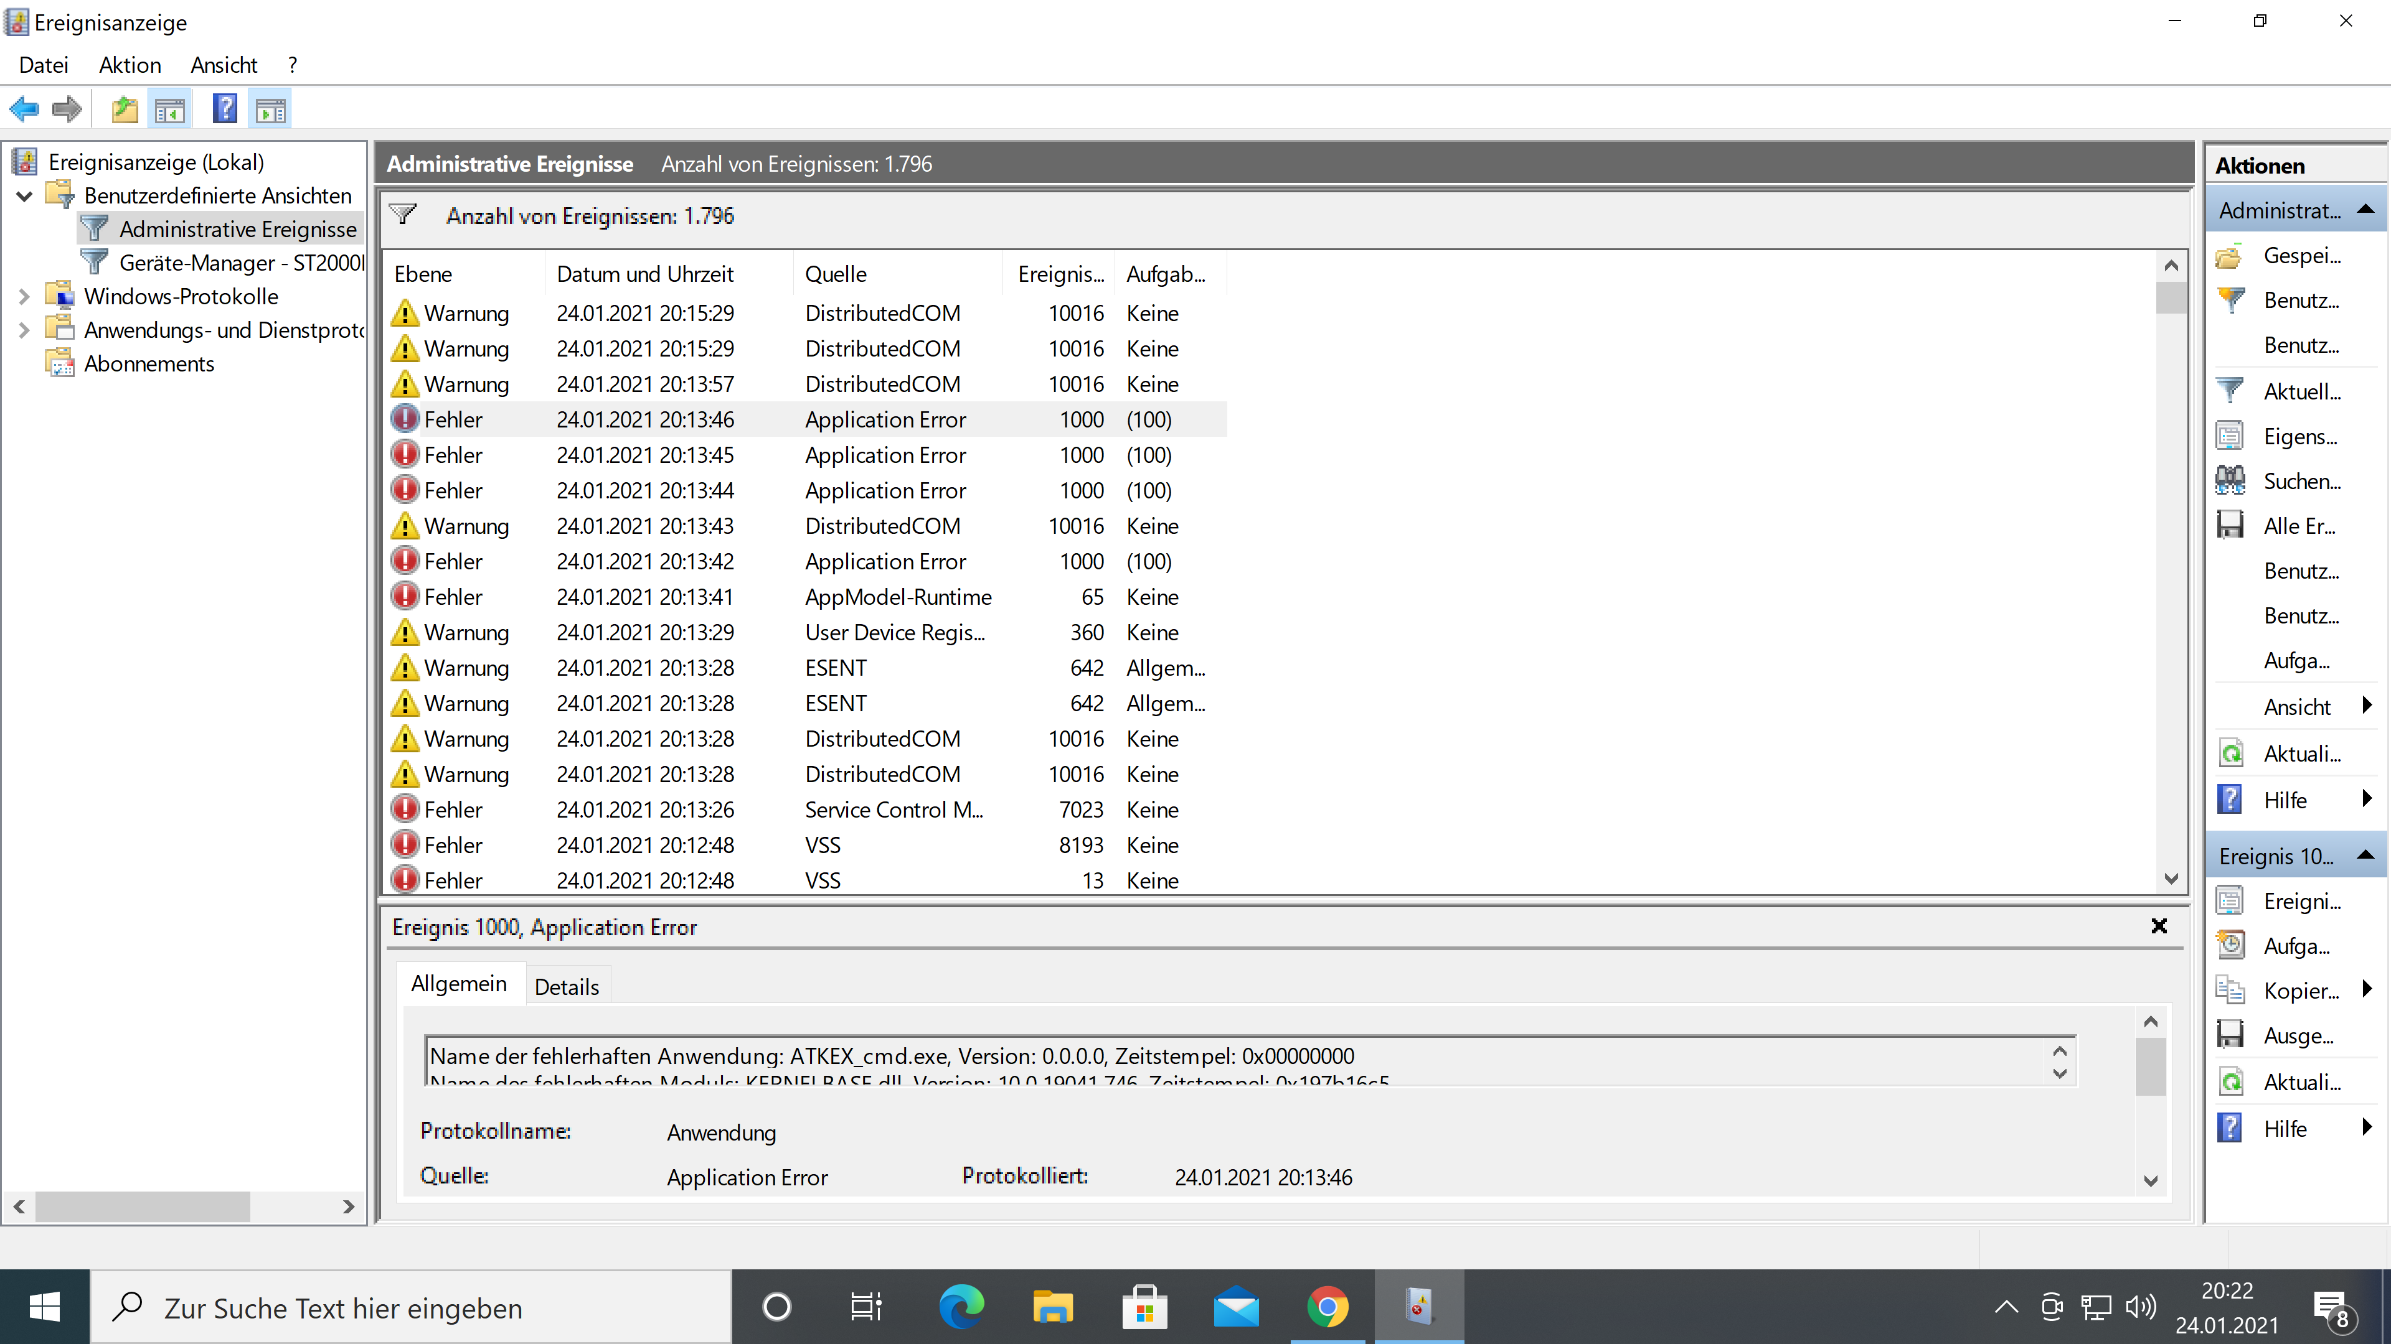Switch to the Details tab
The height and width of the screenshot is (1344, 2391).
[x=566, y=986]
